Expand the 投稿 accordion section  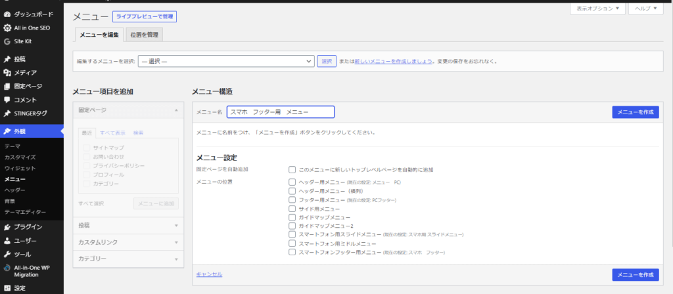(128, 226)
